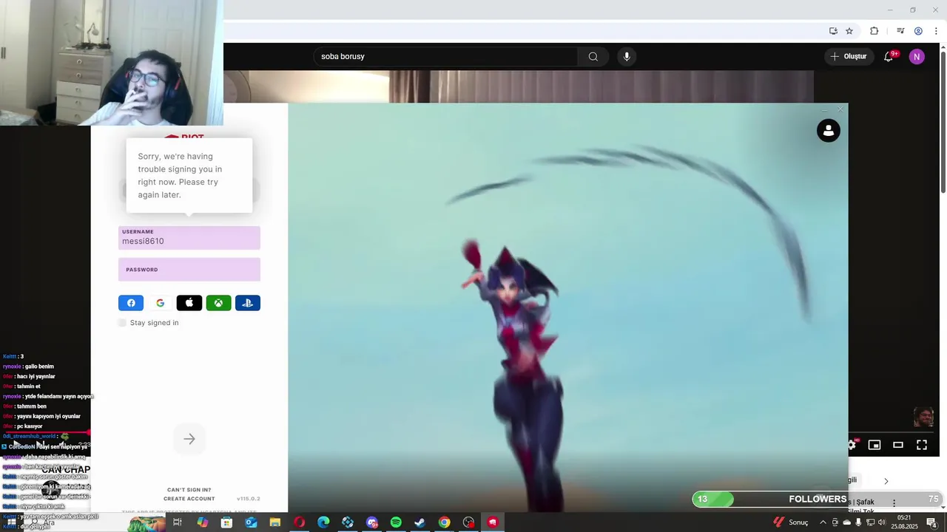Click install app icon in address bar
Viewport: 947px width, 532px height.
[833, 31]
